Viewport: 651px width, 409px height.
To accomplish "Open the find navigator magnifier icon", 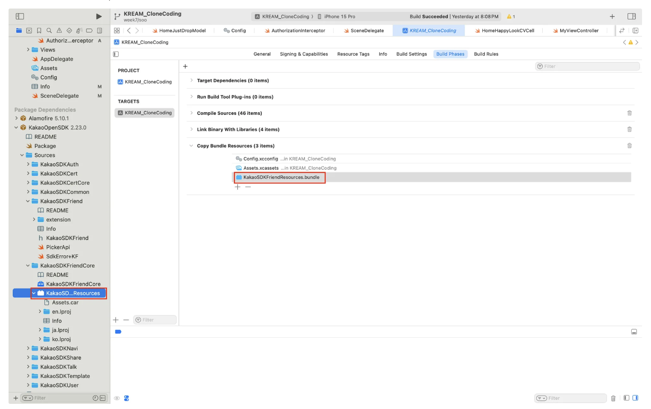I will (49, 31).
